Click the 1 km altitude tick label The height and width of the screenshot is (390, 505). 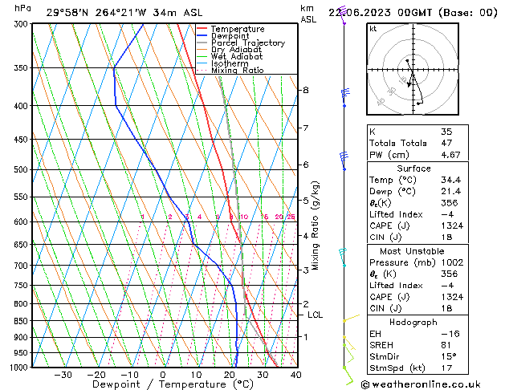coord(306,337)
